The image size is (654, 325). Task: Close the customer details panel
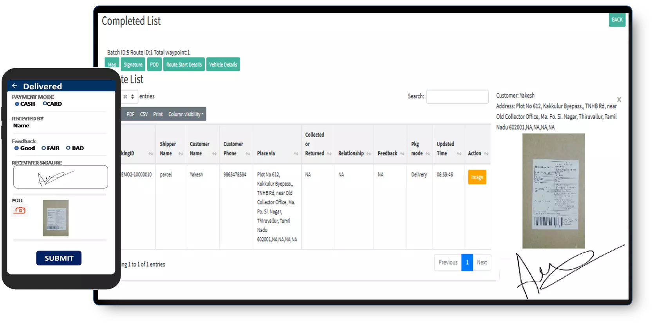coord(619,99)
